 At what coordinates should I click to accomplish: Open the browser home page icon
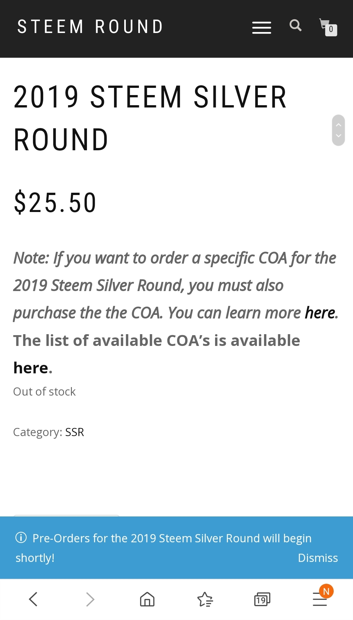point(147,599)
